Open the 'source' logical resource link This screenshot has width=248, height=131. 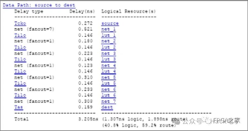(x=110, y=23)
